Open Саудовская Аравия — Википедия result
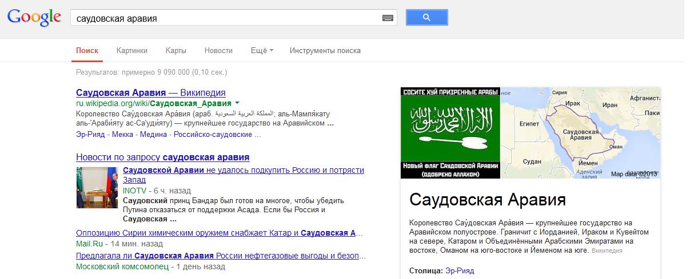The width and height of the screenshot is (694, 279). click(151, 92)
